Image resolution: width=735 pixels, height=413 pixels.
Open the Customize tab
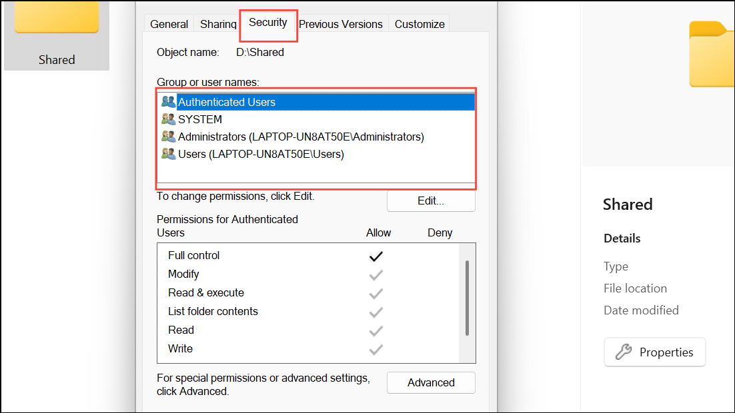coord(419,23)
